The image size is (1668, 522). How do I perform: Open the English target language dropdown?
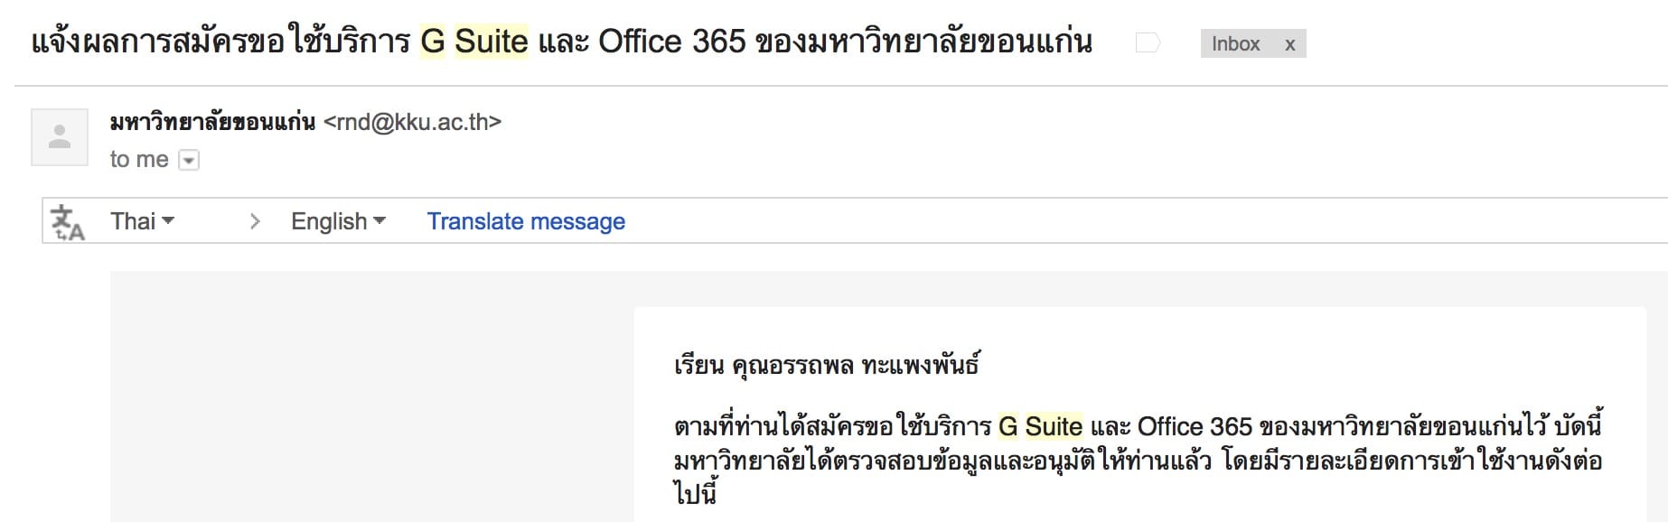338,221
